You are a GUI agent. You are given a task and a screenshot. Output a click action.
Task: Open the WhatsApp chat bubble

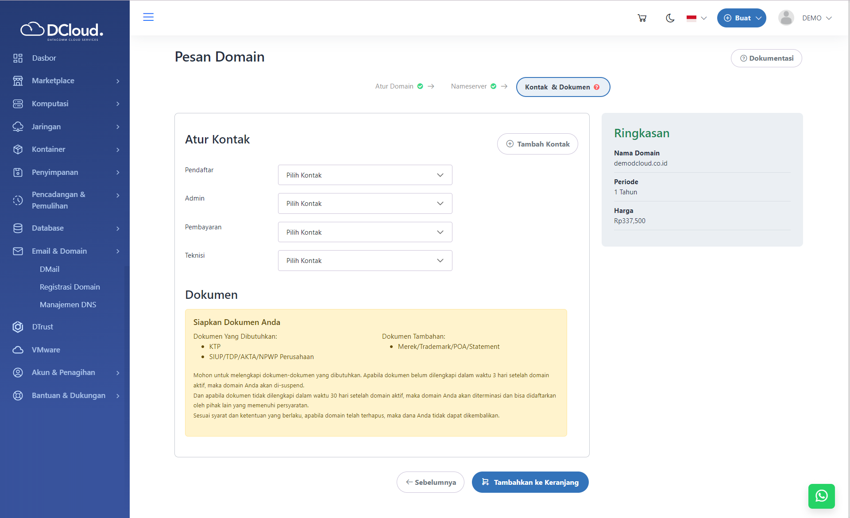click(821, 496)
